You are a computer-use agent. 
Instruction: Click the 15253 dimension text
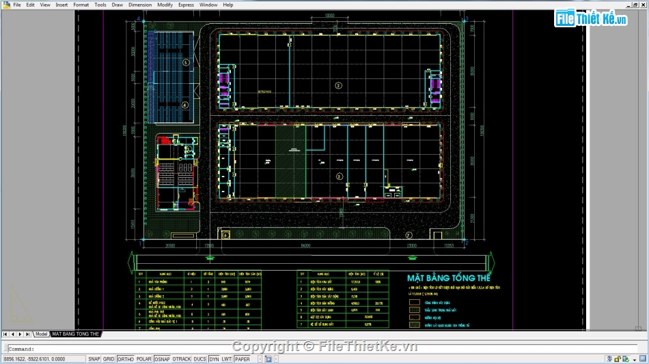click(x=449, y=245)
